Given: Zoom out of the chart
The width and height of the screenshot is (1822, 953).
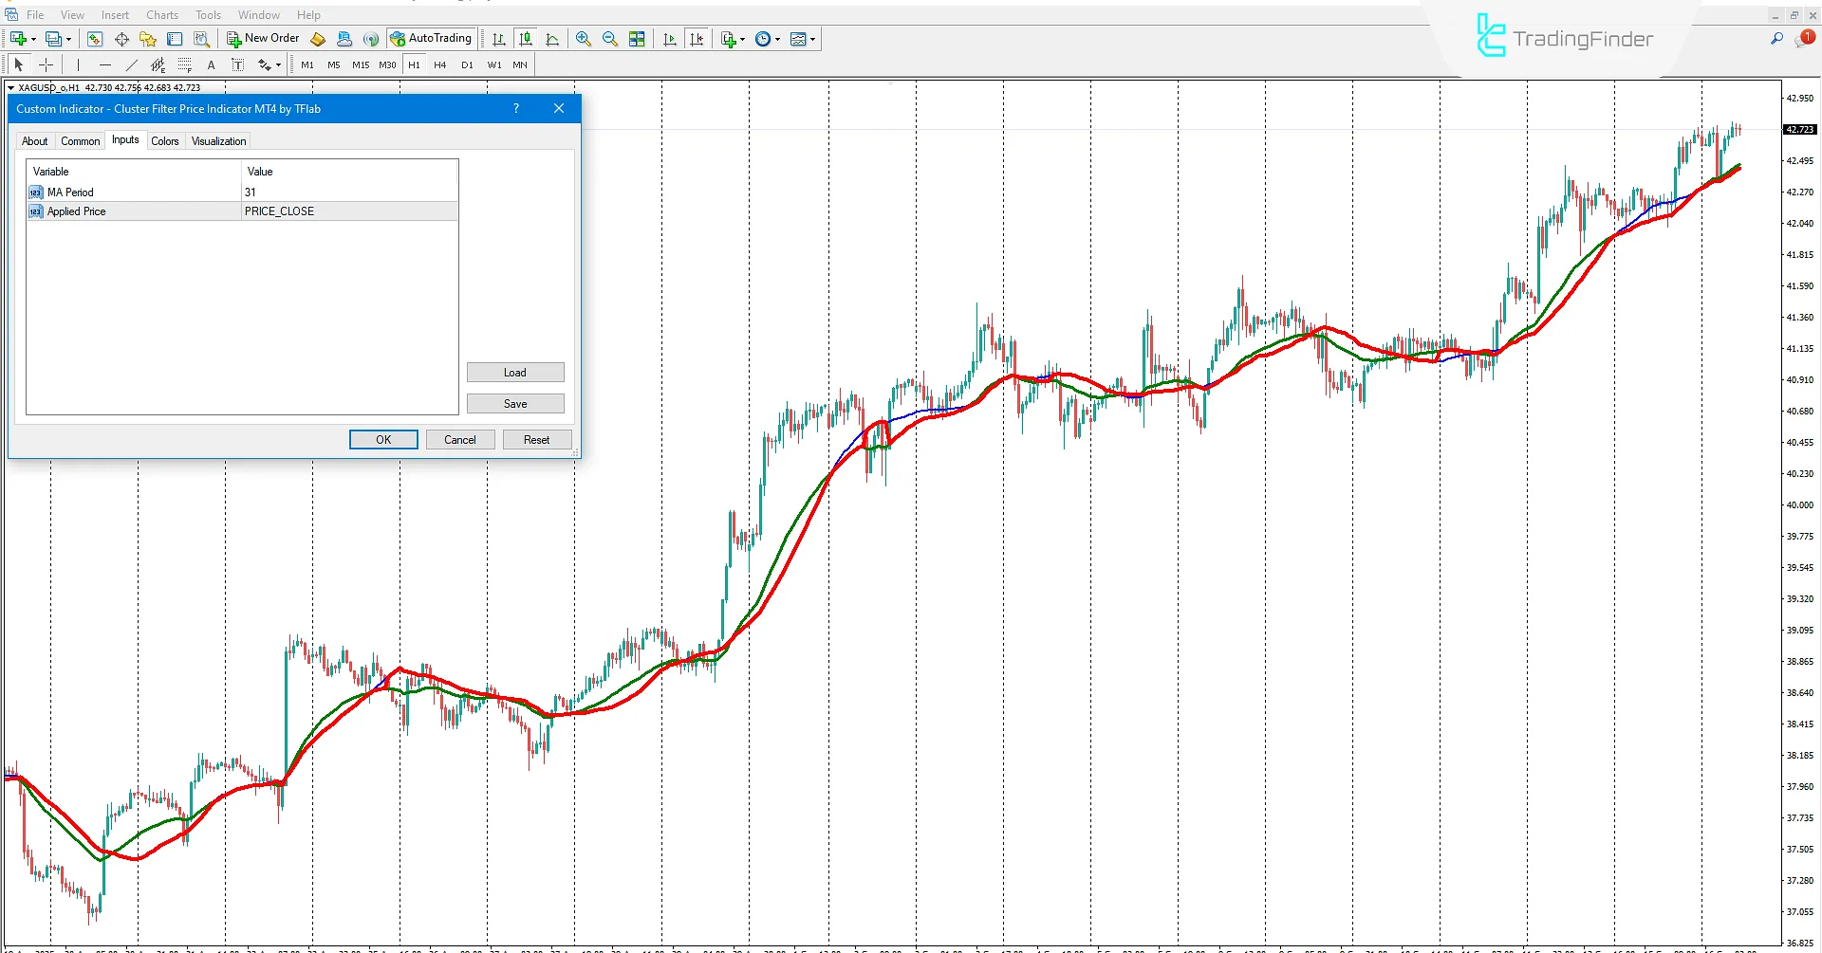Looking at the screenshot, I should 610,39.
